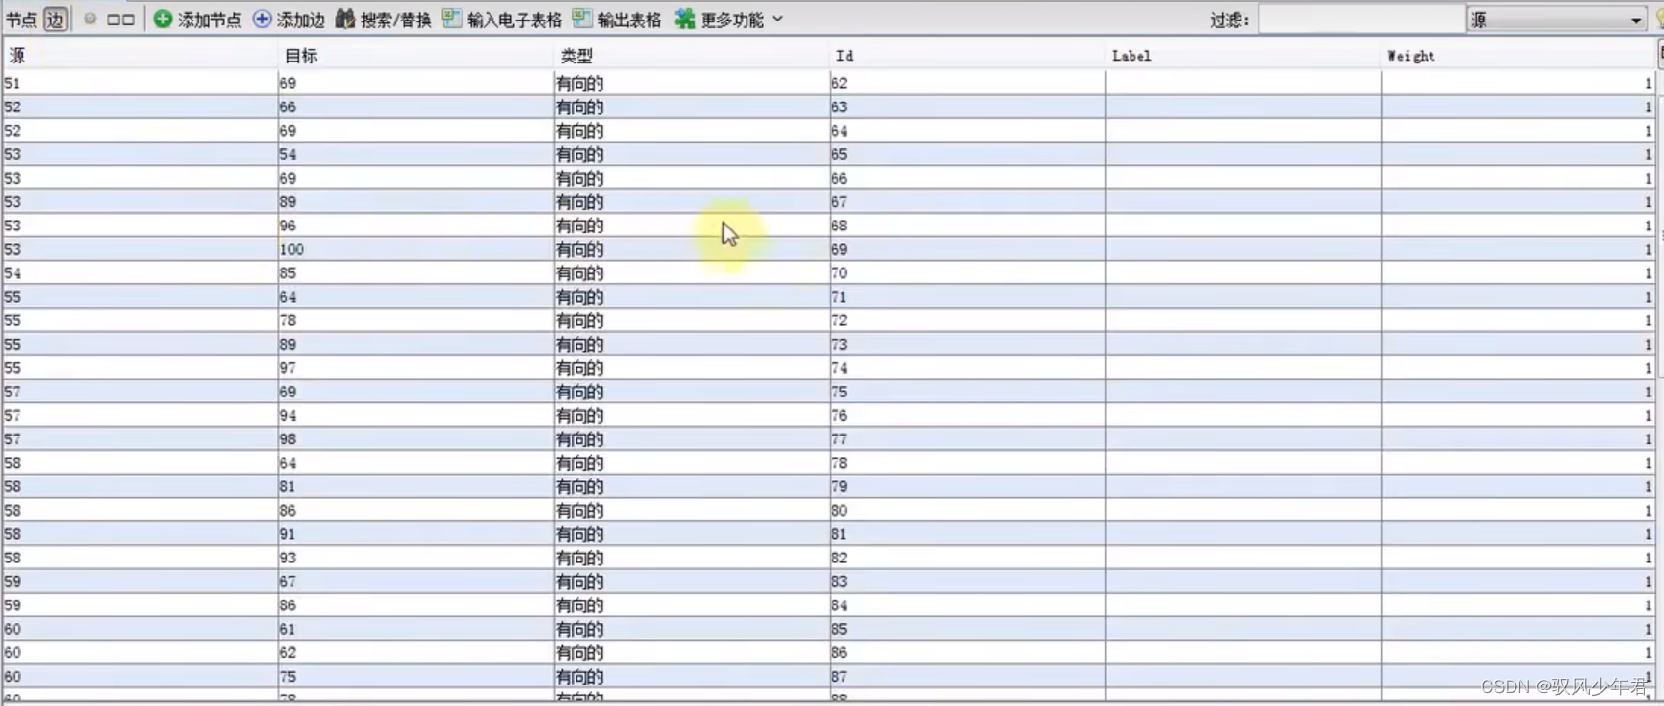Viewport: 1664px width, 706px height.
Task: Sort by the 目标 column header
Action: [x=415, y=56]
